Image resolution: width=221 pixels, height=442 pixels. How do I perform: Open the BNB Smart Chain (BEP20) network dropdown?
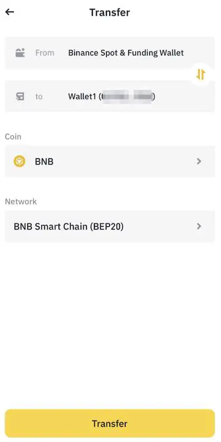coord(110,227)
